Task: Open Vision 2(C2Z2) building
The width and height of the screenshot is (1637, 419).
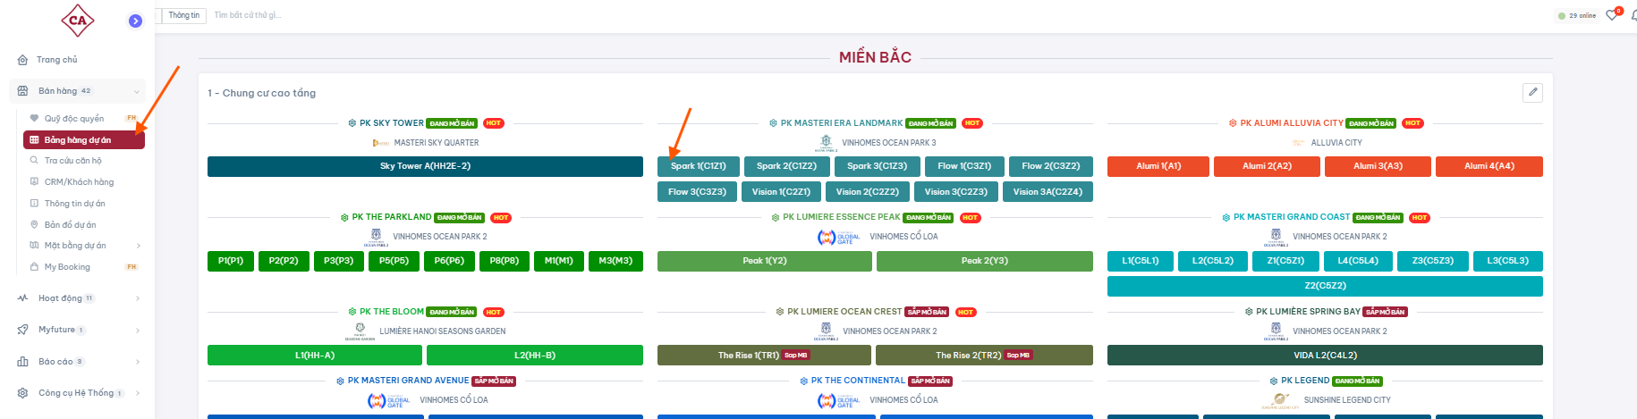Action: coord(868,192)
